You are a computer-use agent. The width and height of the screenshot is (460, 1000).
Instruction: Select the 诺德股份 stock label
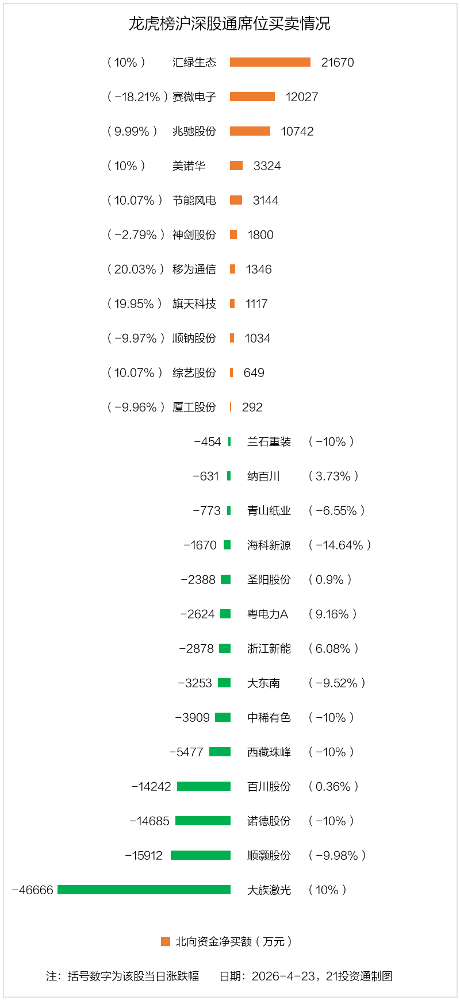(269, 821)
